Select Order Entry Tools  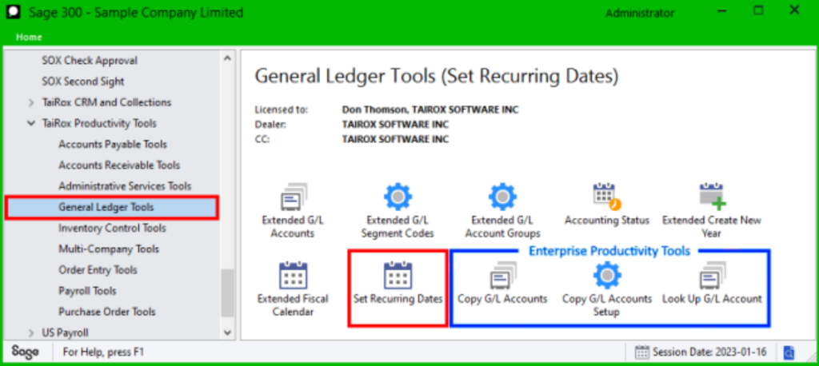[x=98, y=270]
